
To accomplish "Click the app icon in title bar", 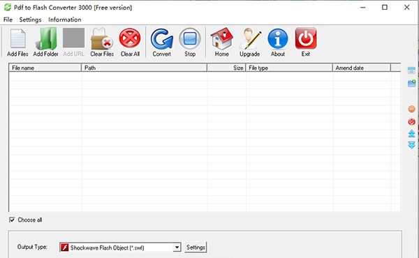I will point(8,7).
